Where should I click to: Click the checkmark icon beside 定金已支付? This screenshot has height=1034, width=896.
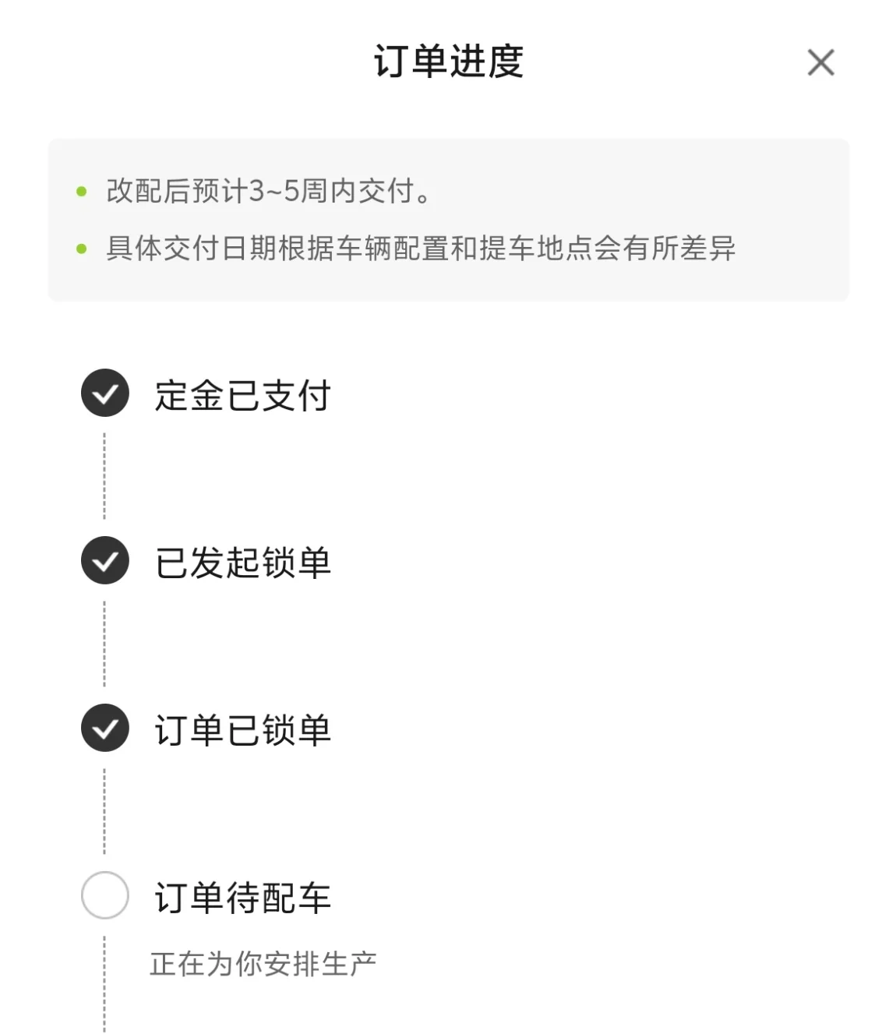pyautogui.click(x=105, y=393)
